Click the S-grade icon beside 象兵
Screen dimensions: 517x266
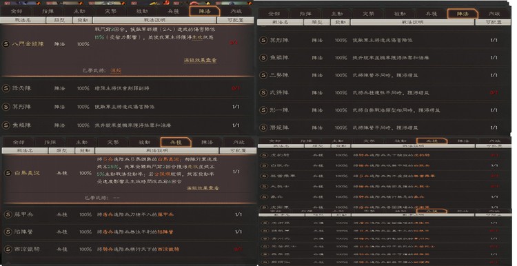point(264,197)
